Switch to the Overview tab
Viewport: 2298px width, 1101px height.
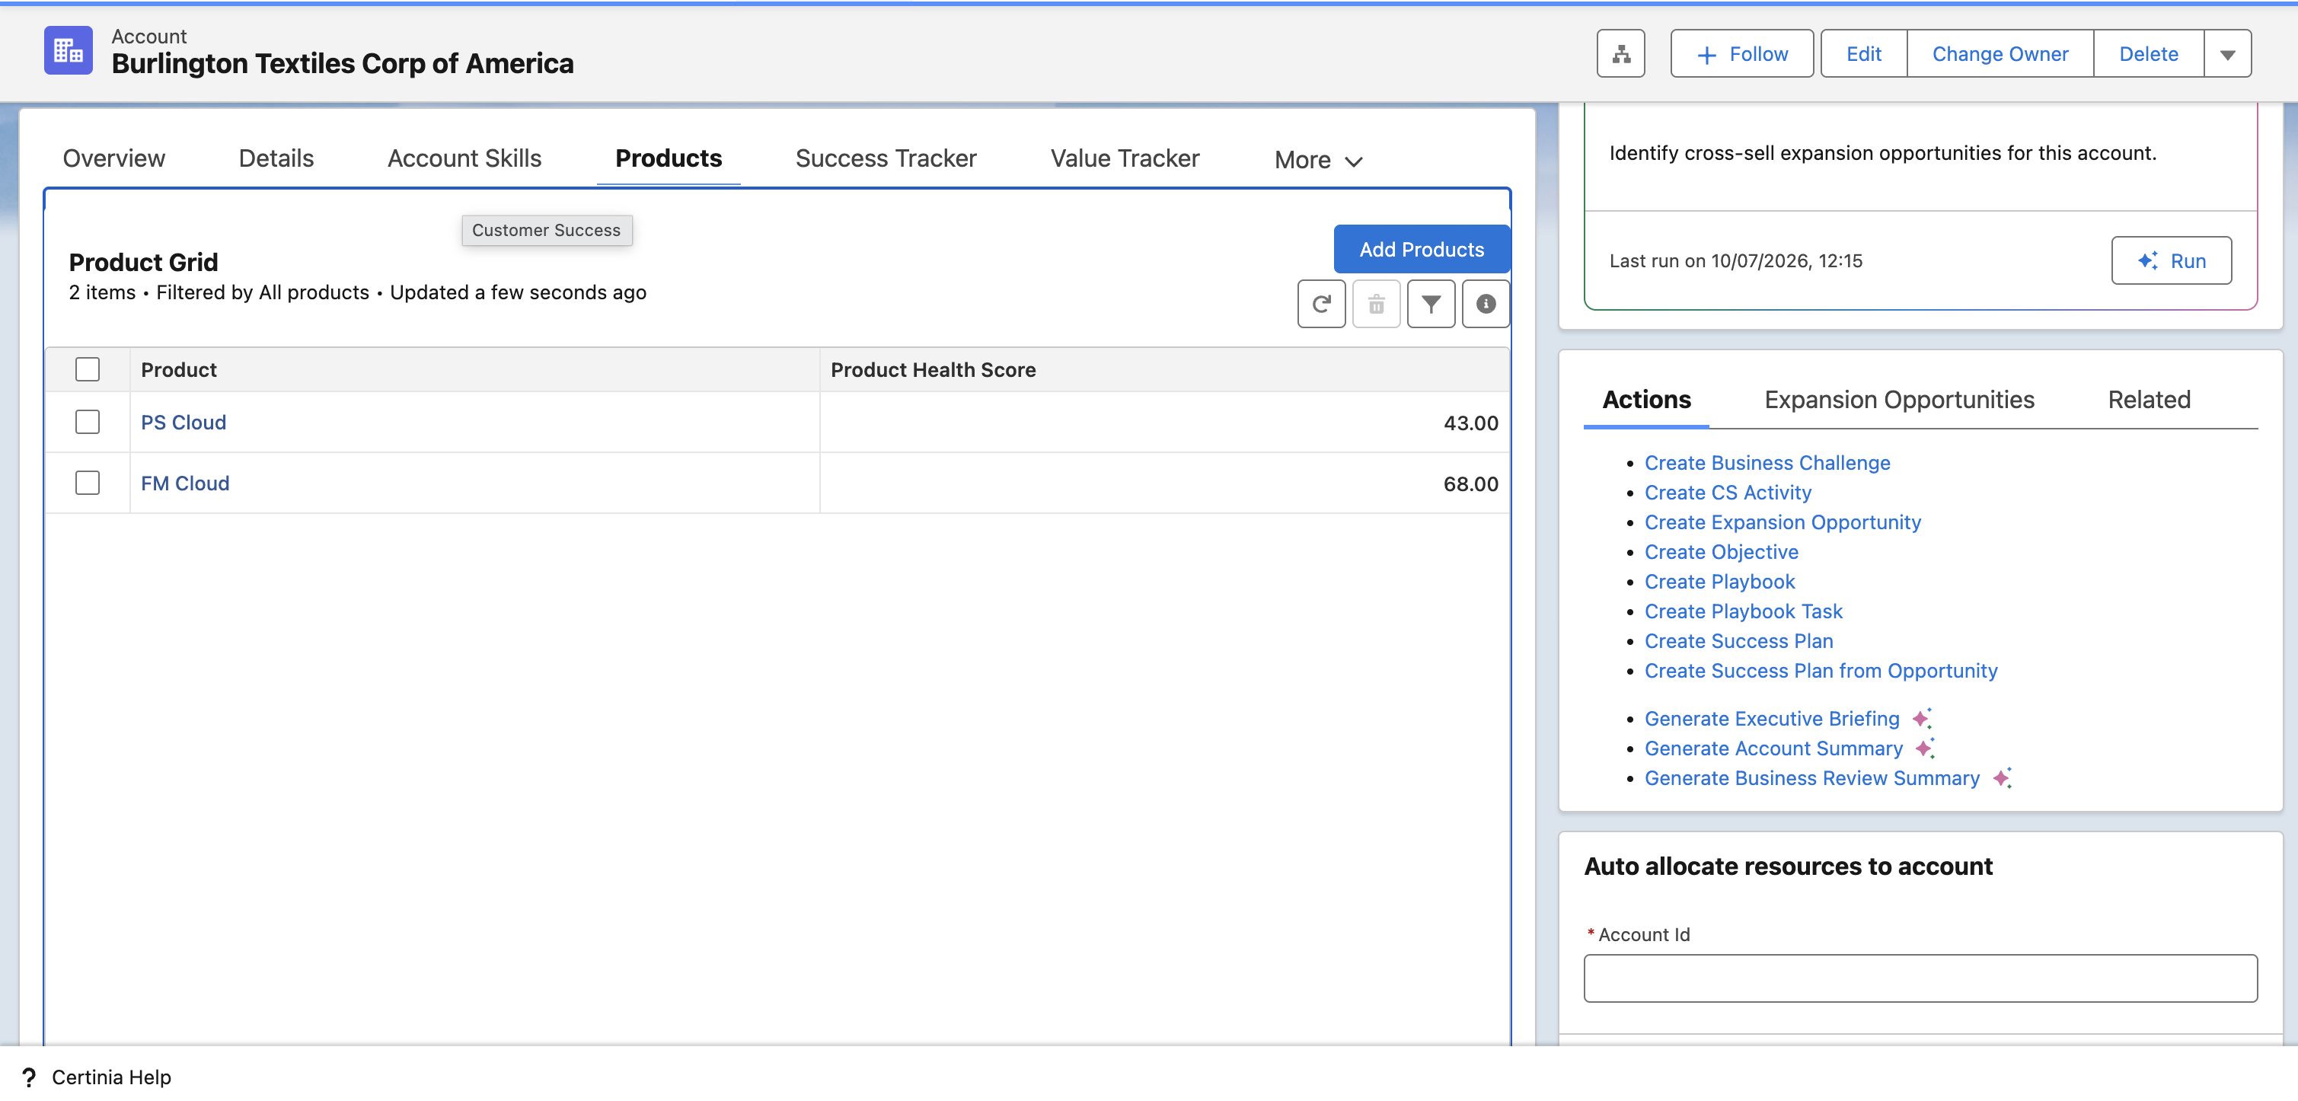click(x=113, y=158)
